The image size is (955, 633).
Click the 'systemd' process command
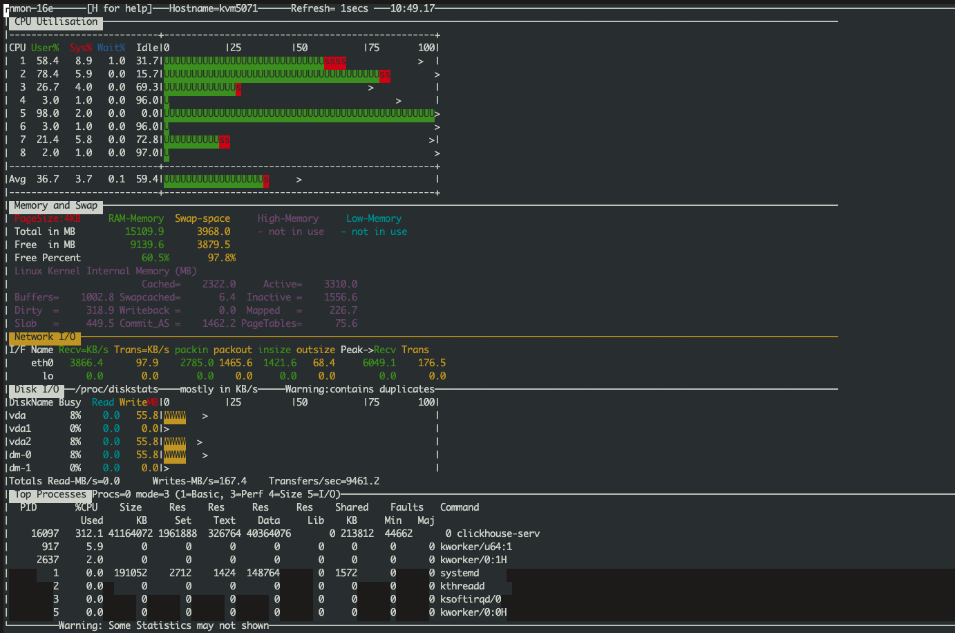click(x=460, y=573)
